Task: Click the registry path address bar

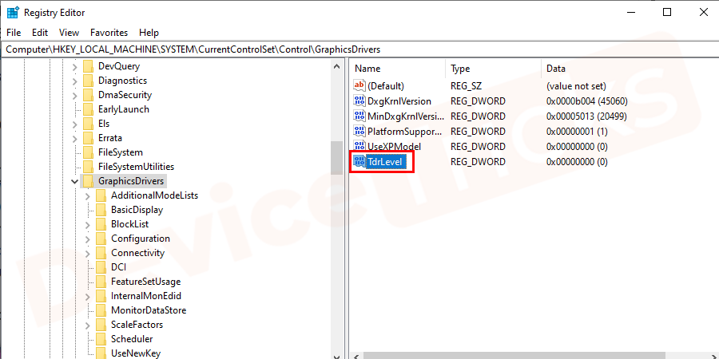Action: (360, 49)
